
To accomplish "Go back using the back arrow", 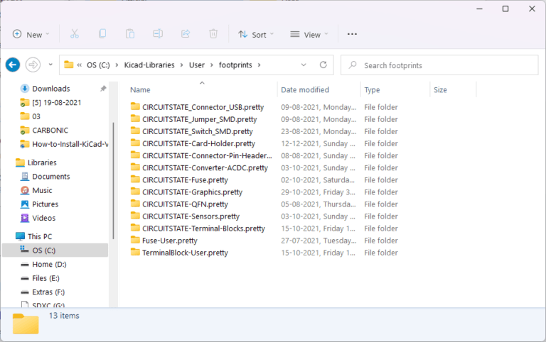I will (13, 65).
